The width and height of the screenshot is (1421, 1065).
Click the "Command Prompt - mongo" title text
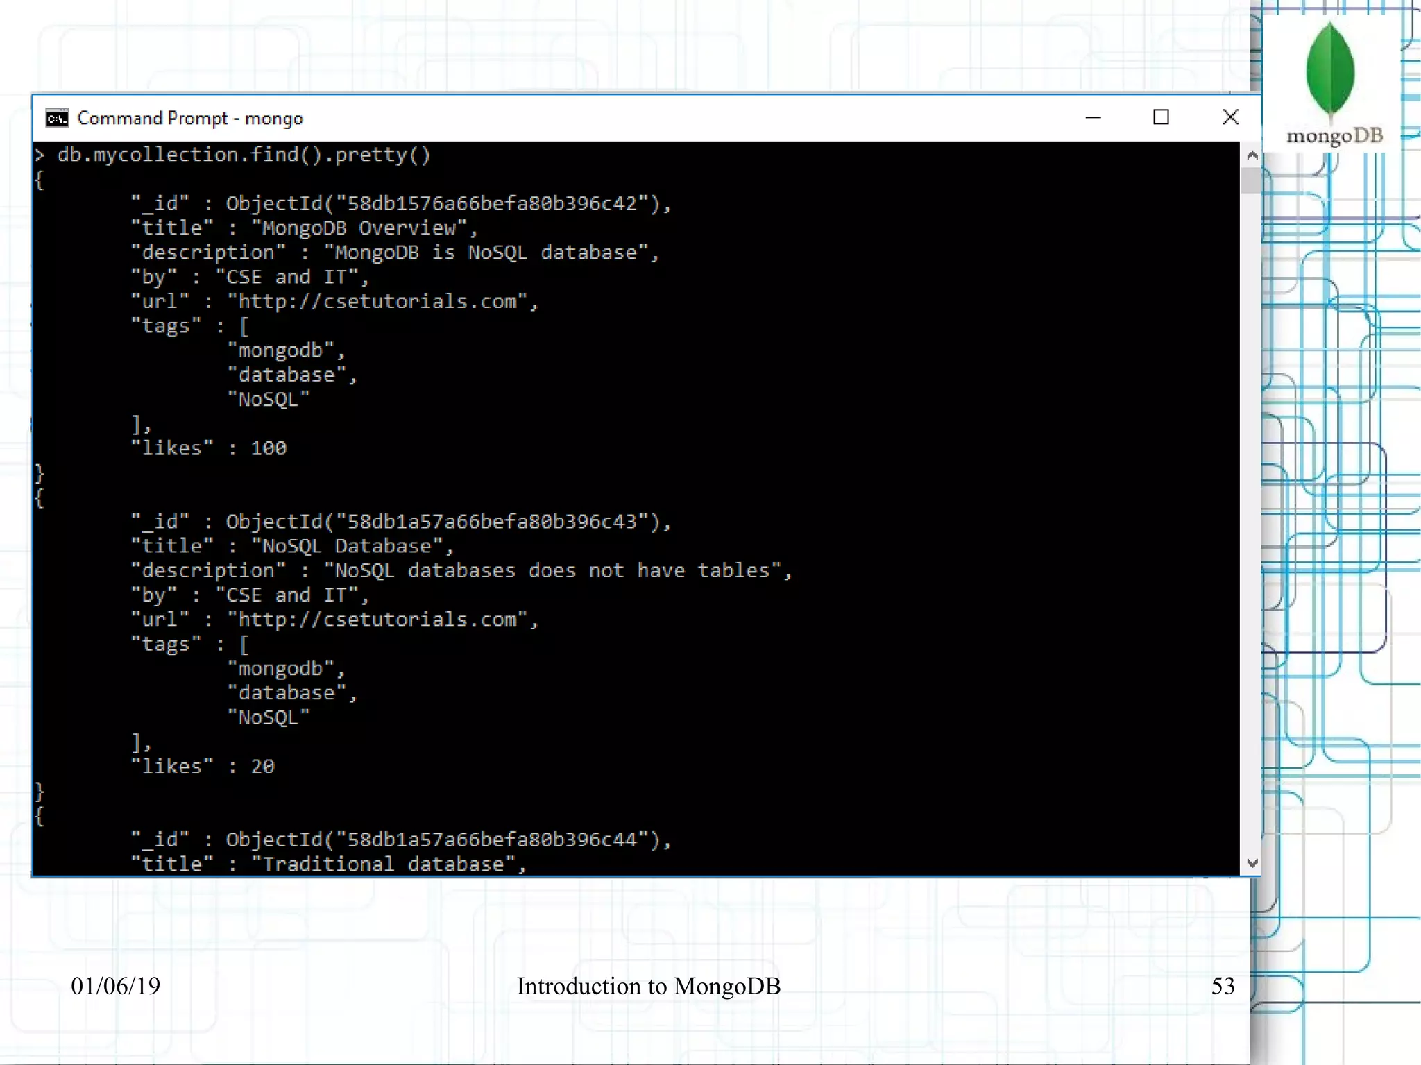point(190,119)
